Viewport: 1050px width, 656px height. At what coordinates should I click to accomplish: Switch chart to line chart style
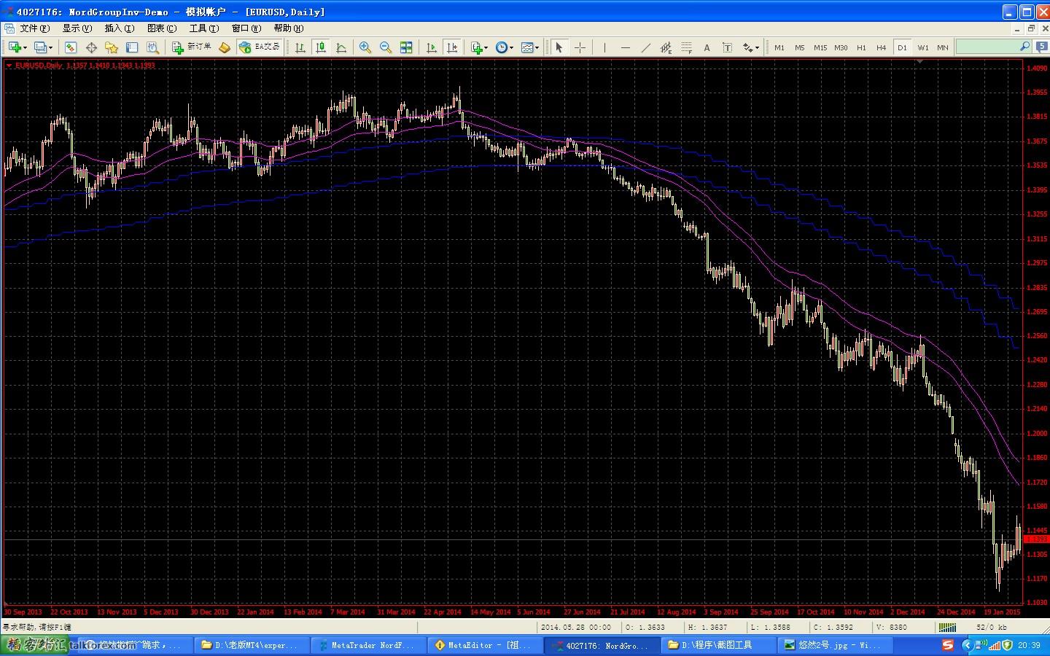pos(341,47)
